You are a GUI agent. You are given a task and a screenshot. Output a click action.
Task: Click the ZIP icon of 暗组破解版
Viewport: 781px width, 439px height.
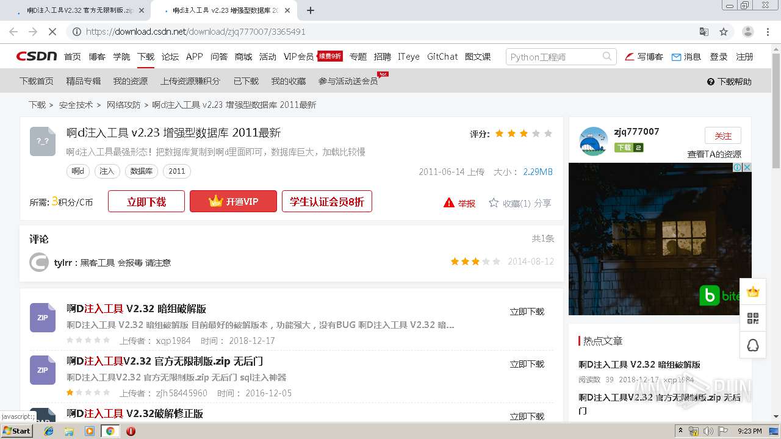tap(43, 318)
